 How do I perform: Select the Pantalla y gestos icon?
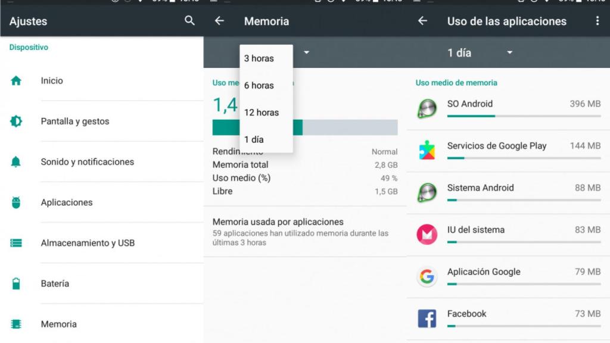click(x=17, y=121)
